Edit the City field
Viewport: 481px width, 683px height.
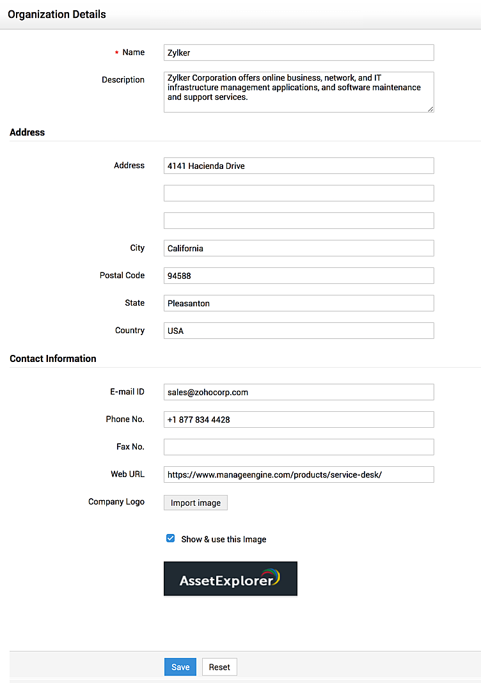click(299, 248)
